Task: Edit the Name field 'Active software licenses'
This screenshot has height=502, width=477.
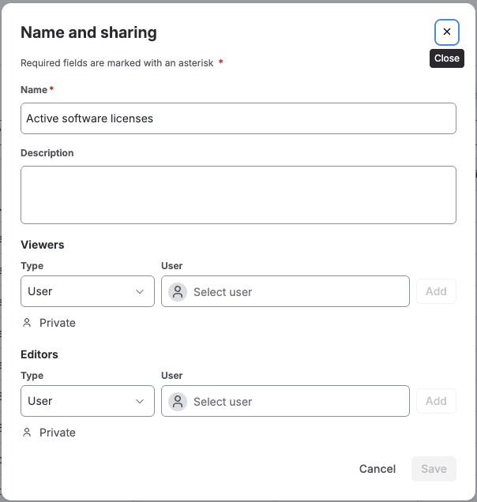Action: tap(238, 118)
